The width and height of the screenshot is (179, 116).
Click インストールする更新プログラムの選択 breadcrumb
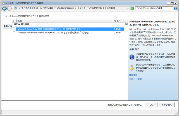(96, 8)
